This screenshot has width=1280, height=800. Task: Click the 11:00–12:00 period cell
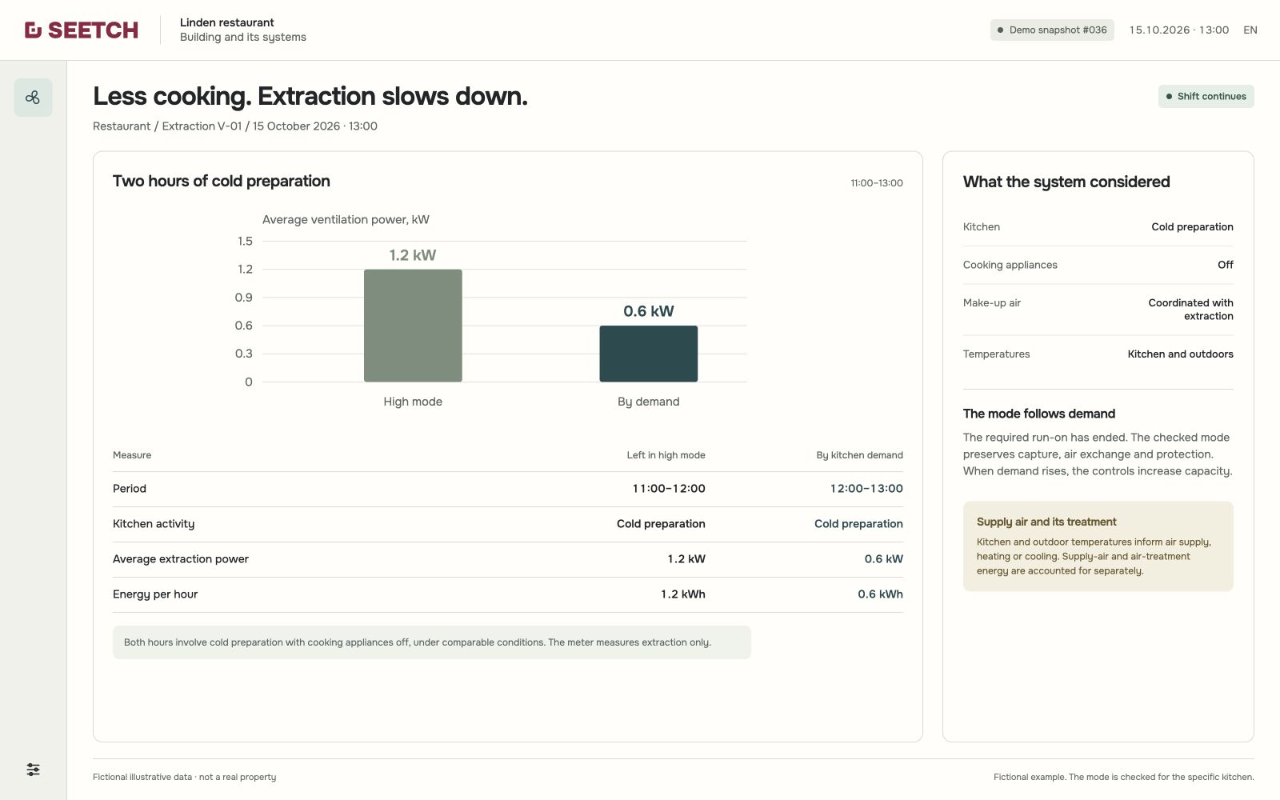tap(669, 489)
